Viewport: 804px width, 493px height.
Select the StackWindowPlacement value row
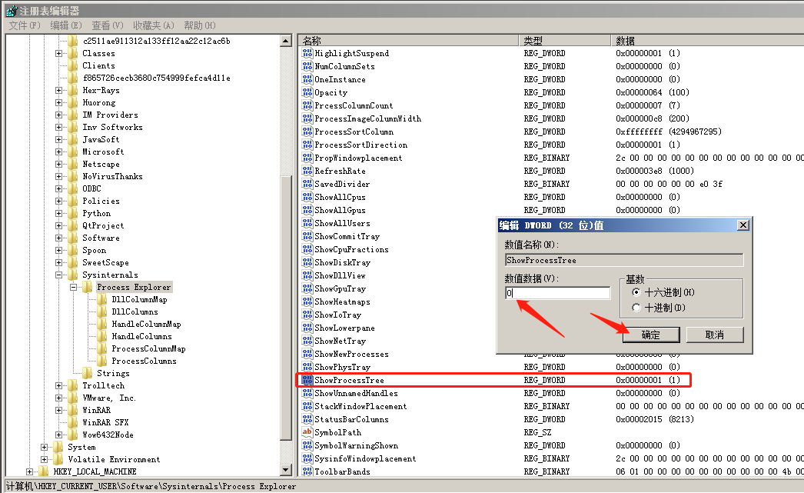550,406
